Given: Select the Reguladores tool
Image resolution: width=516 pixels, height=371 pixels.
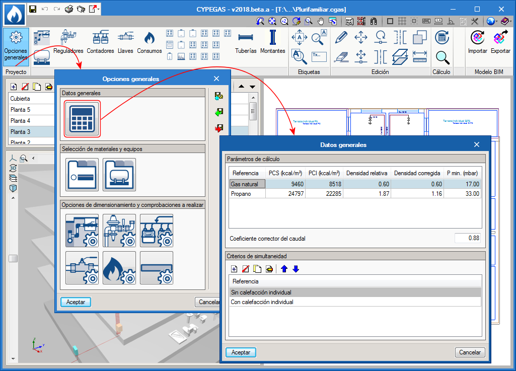Looking at the screenshot, I should pyautogui.click(x=68, y=42).
